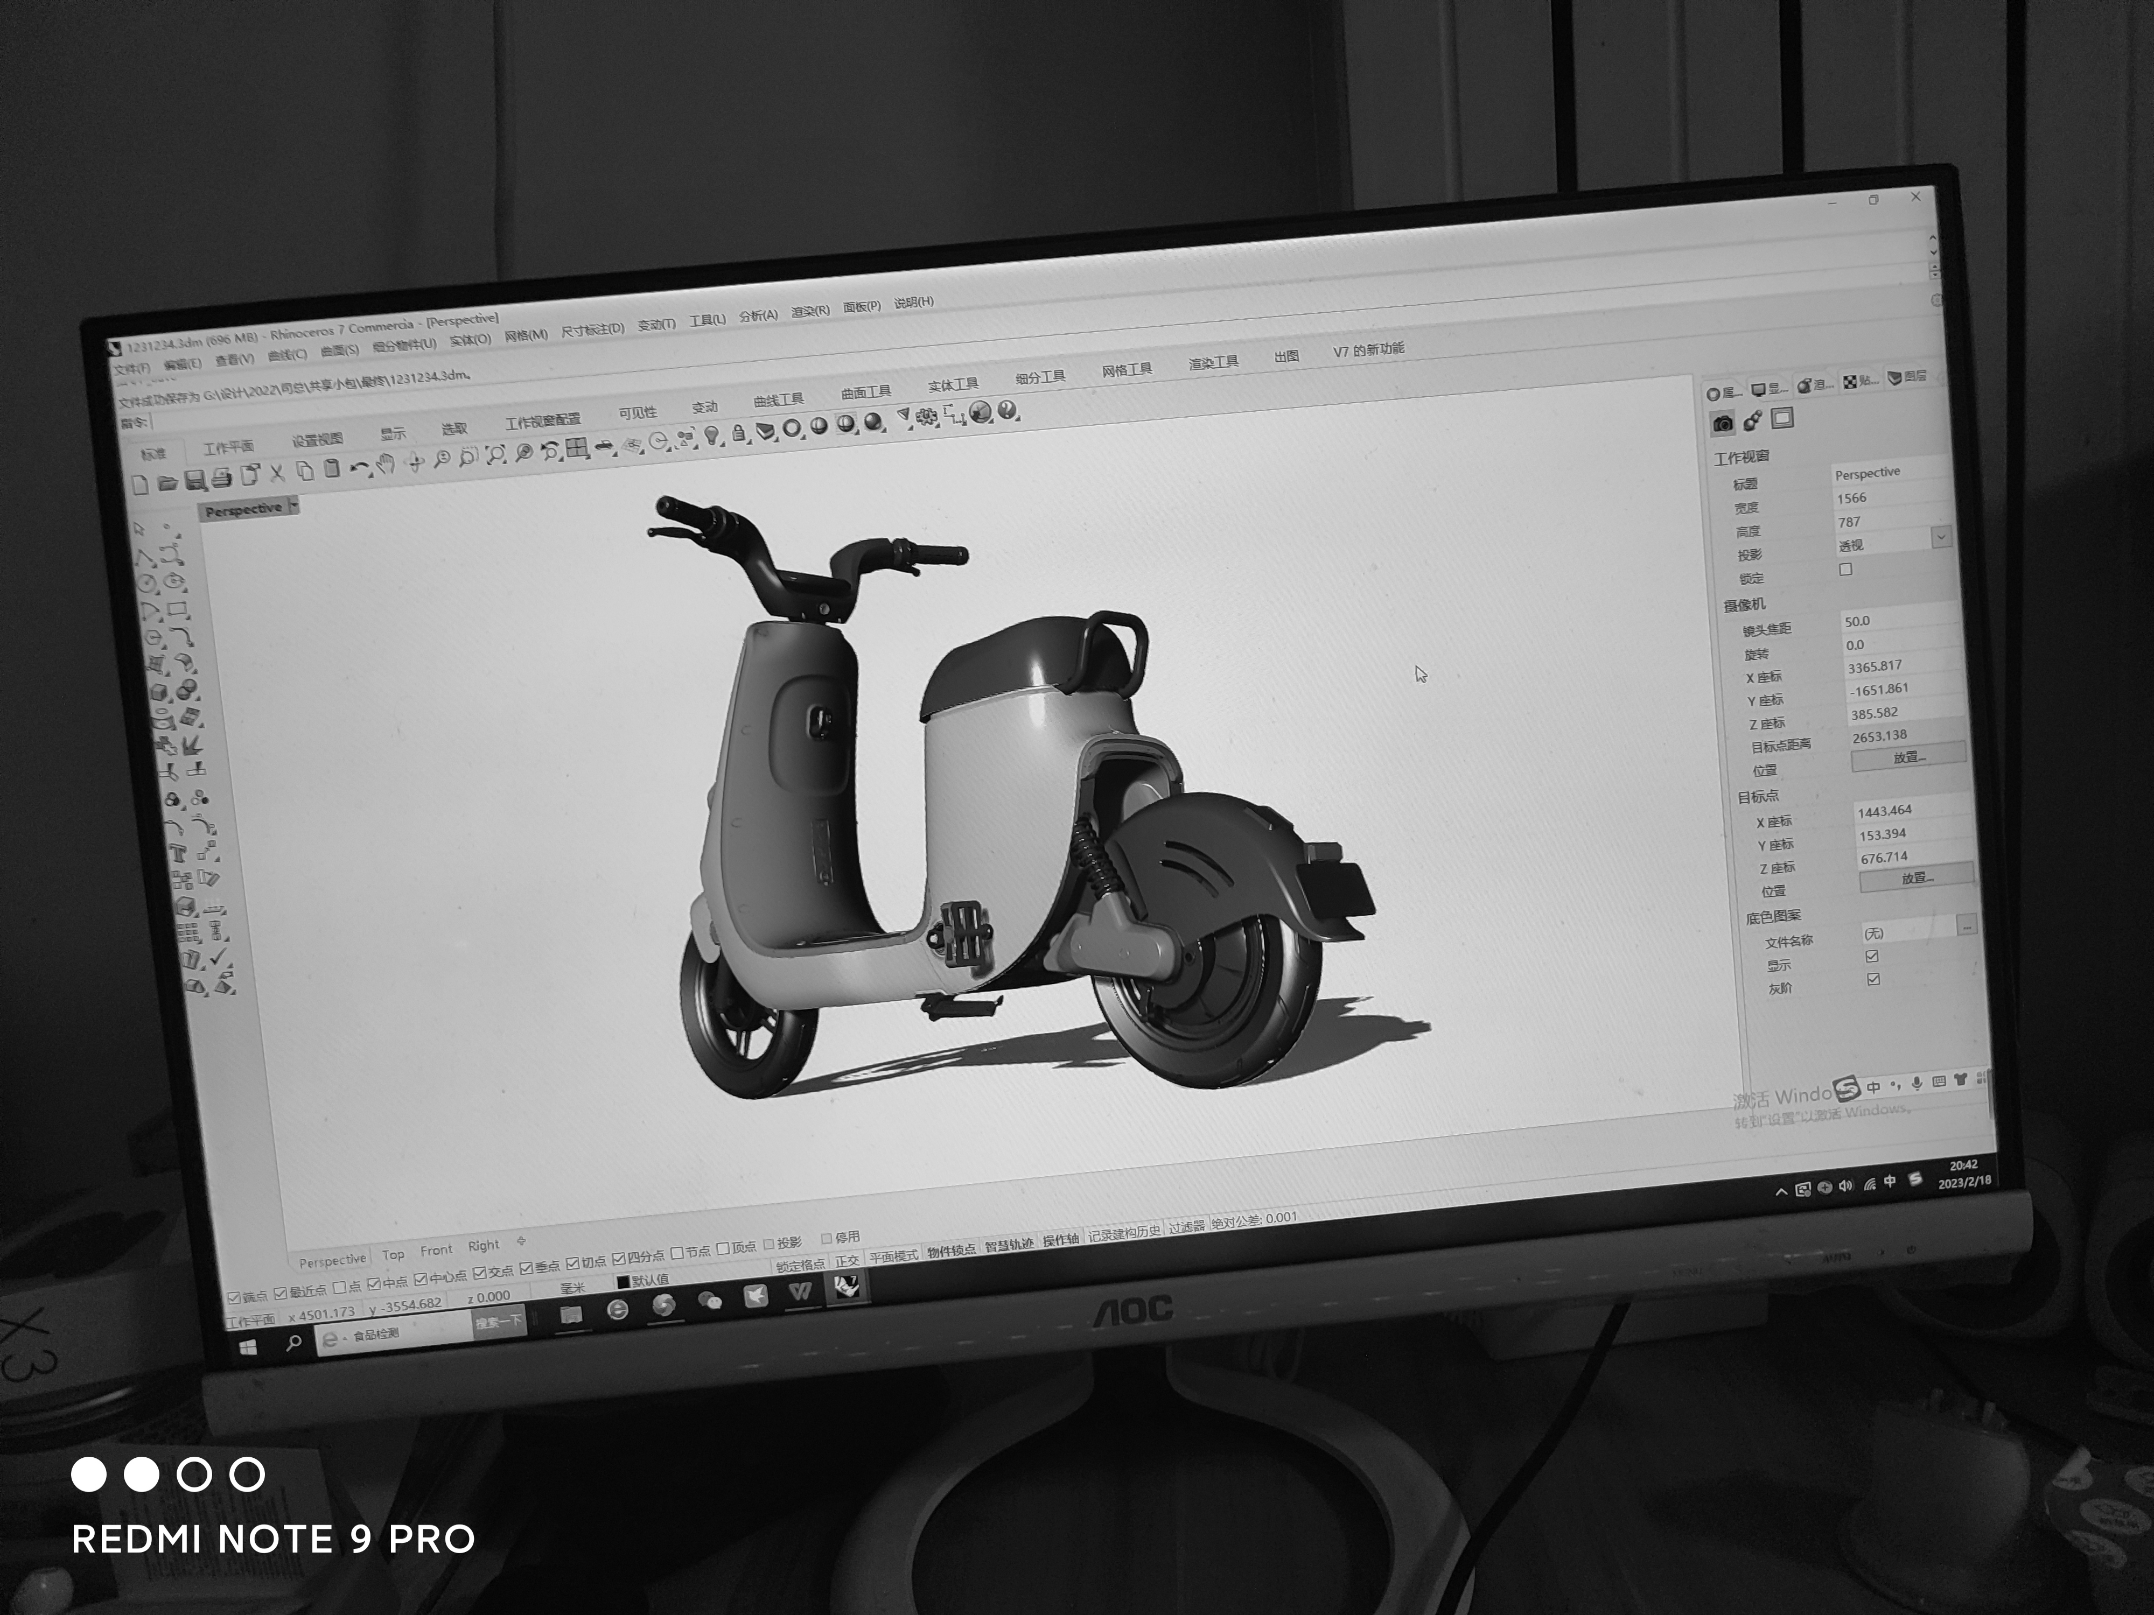Click the Cut scissors icon in the toolbar
The height and width of the screenshot is (1615, 2154).
277,473
